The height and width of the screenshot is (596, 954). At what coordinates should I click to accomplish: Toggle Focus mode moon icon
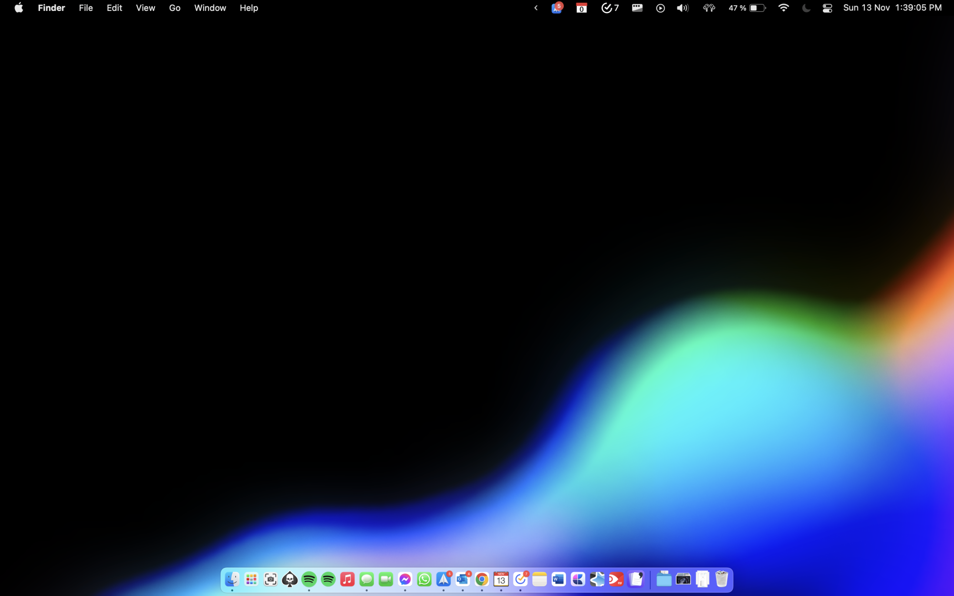pyautogui.click(x=806, y=8)
